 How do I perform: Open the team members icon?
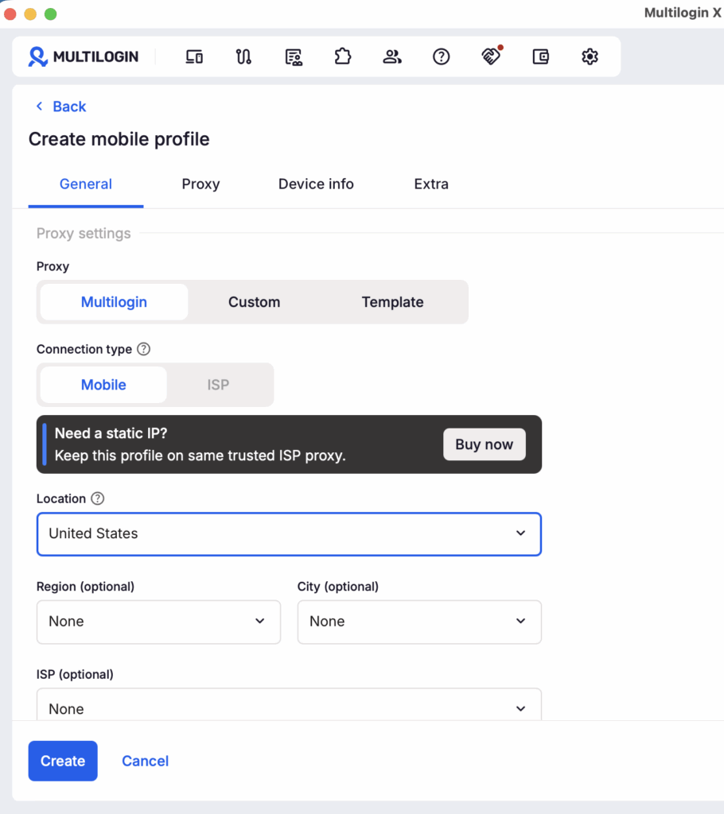[392, 56]
